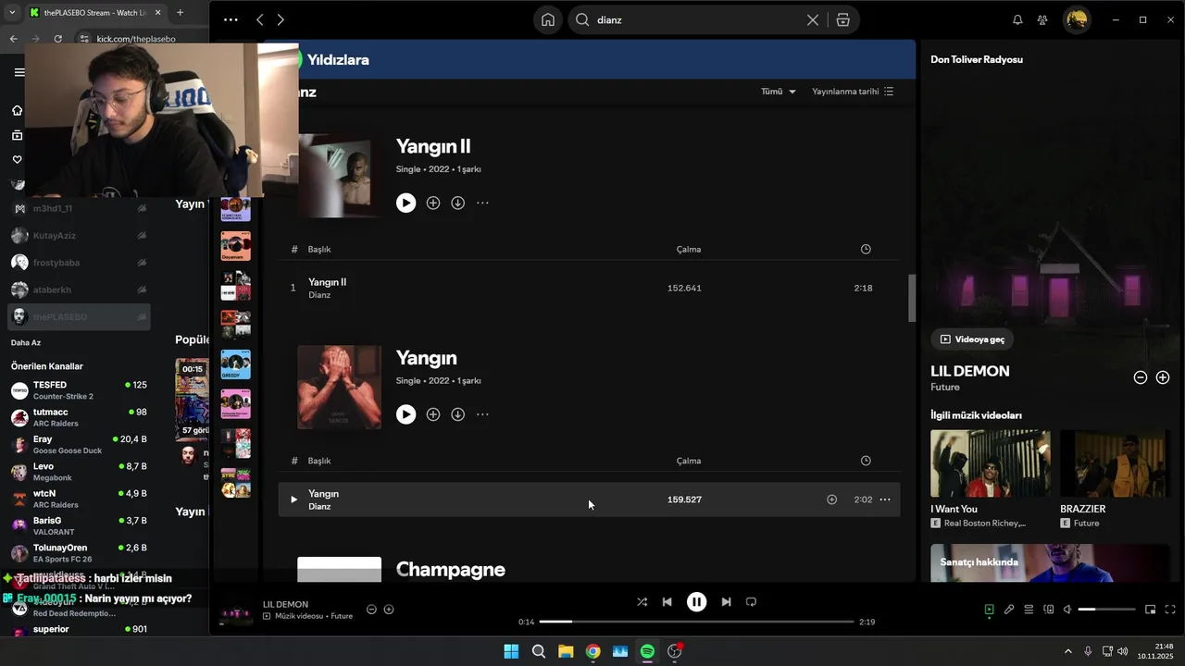Image resolution: width=1185 pixels, height=666 pixels.
Task: Open Yayınlanma tarihi sort menu
Action: click(853, 92)
